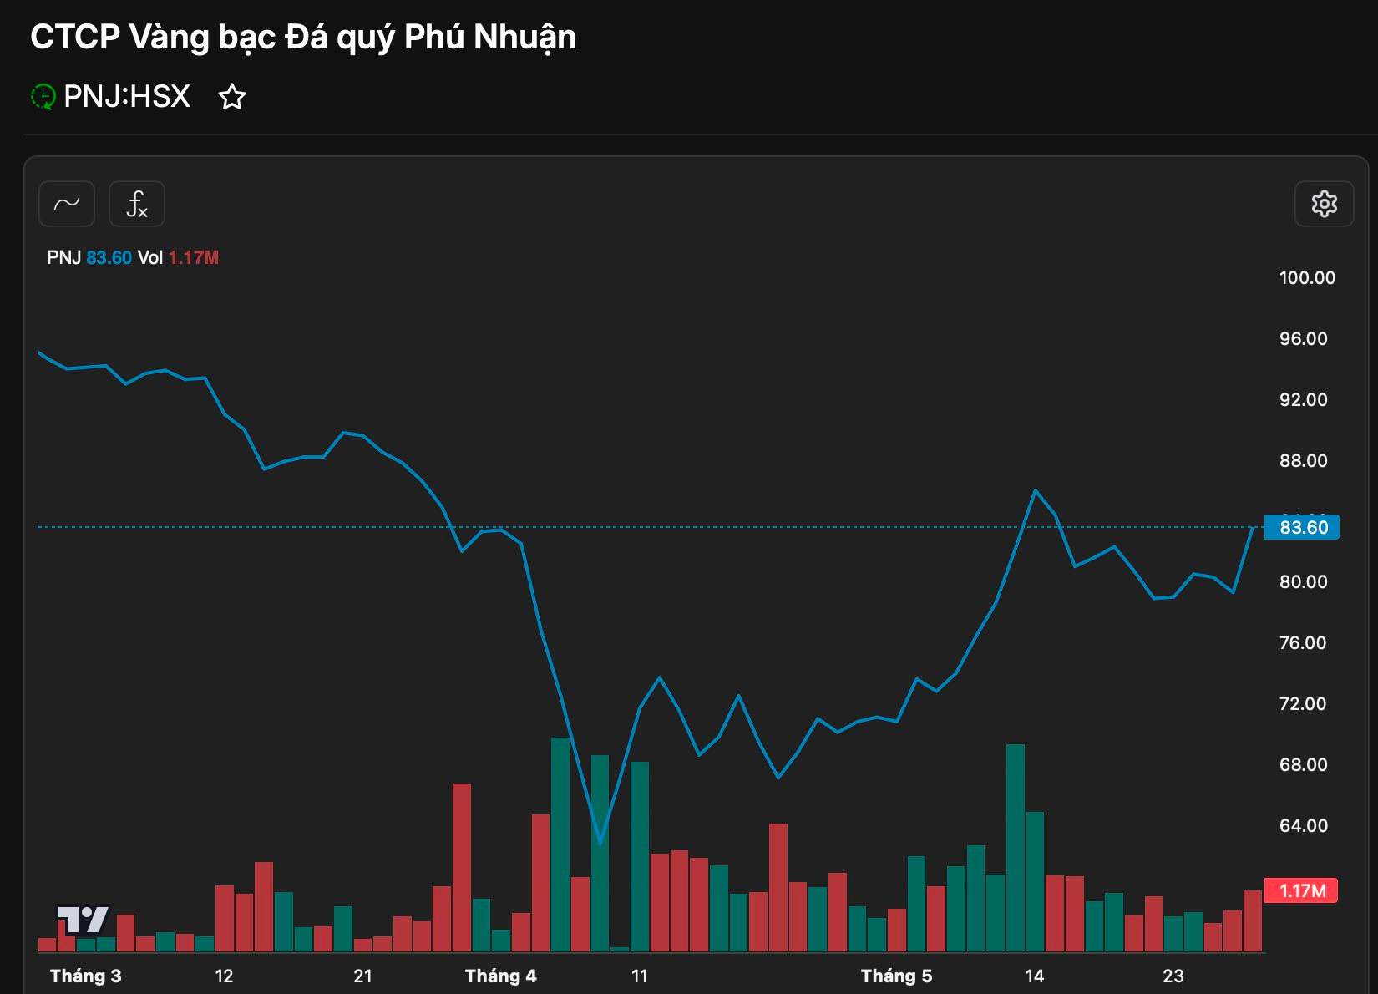Click the Tháng 3 time axis label
Screen dimensions: 1378x994
pos(85,976)
